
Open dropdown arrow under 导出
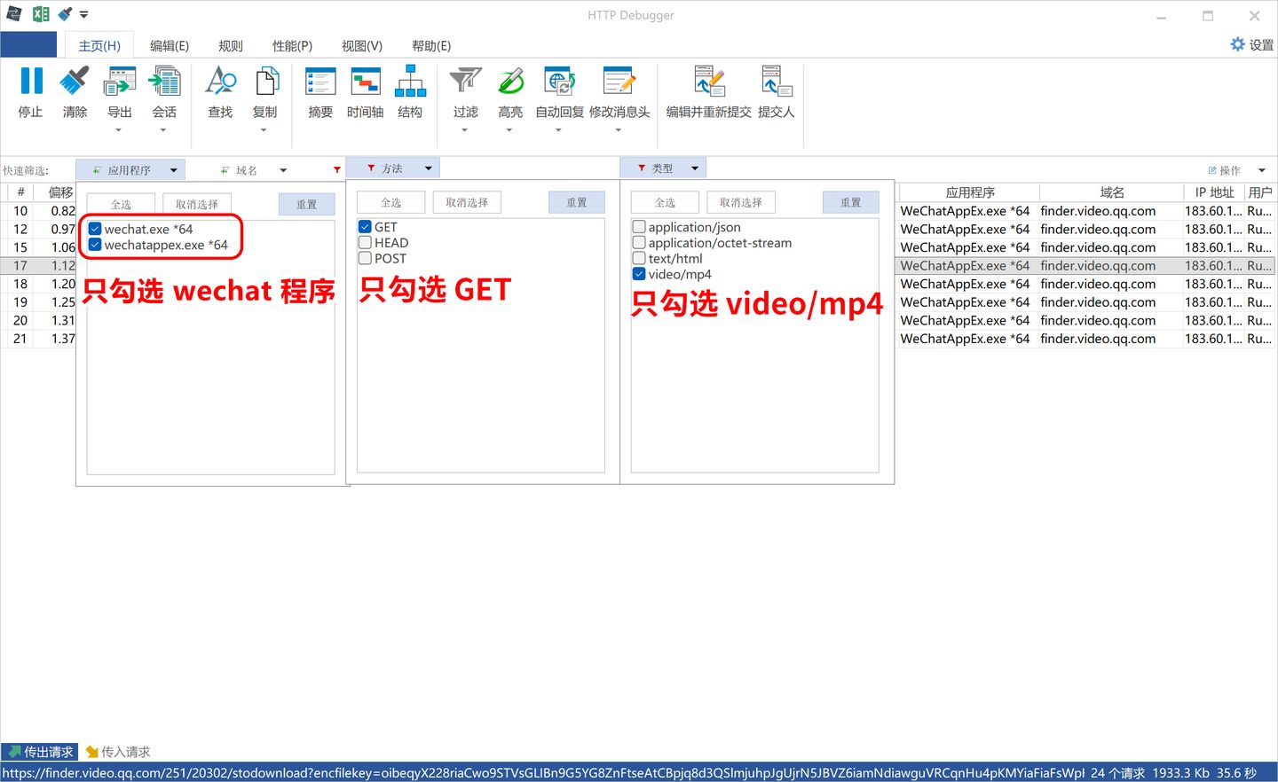tap(119, 130)
